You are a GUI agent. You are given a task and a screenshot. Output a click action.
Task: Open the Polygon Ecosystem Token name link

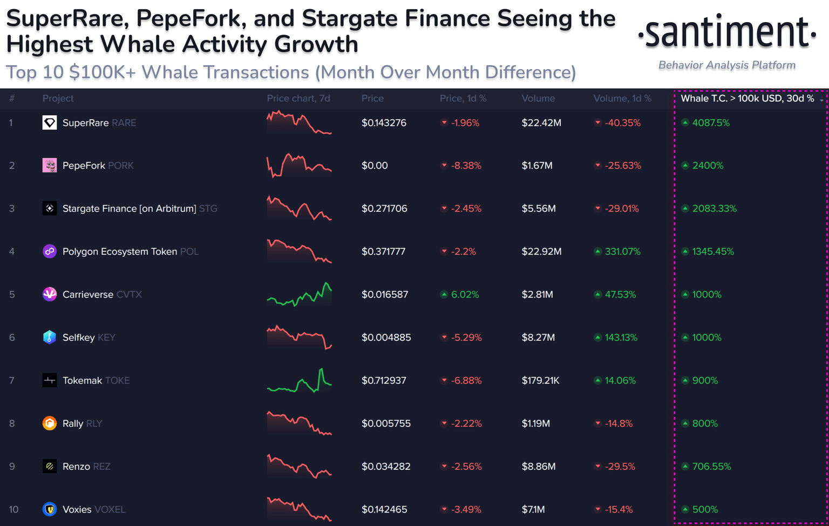pos(119,251)
